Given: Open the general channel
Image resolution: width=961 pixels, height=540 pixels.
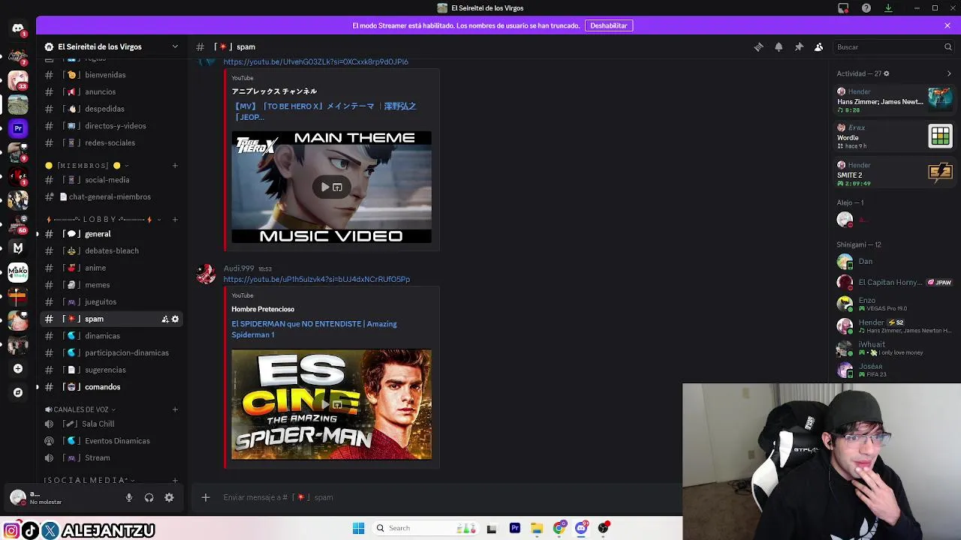Looking at the screenshot, I should coord(111,234).
